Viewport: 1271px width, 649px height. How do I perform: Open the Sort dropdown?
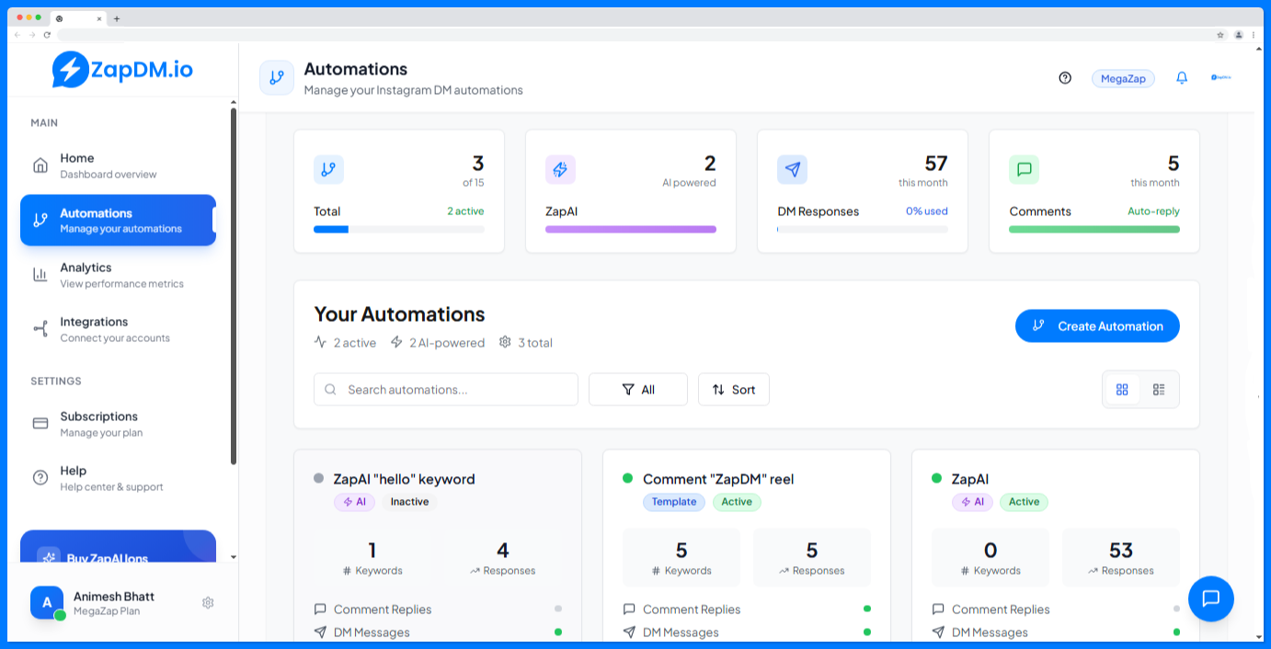point(734,390)
